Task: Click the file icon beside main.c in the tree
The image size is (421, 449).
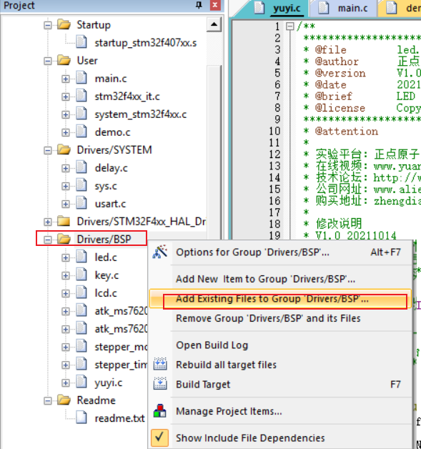Action: 81,78
